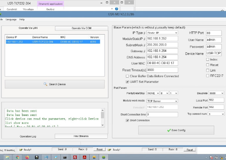Screen dimensions: 226x160
Task: Enable Clear Buffer Data Before Connected
Action: point(127,76)
